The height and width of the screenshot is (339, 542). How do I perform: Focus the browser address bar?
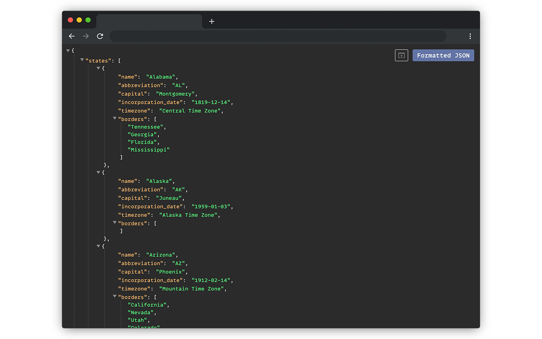pyautogui.click(x=278, y=36)
